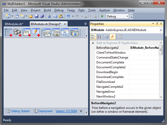Click the Properties vertical scrollbar thumb
167x125 pixels.
tap(161, 50)
